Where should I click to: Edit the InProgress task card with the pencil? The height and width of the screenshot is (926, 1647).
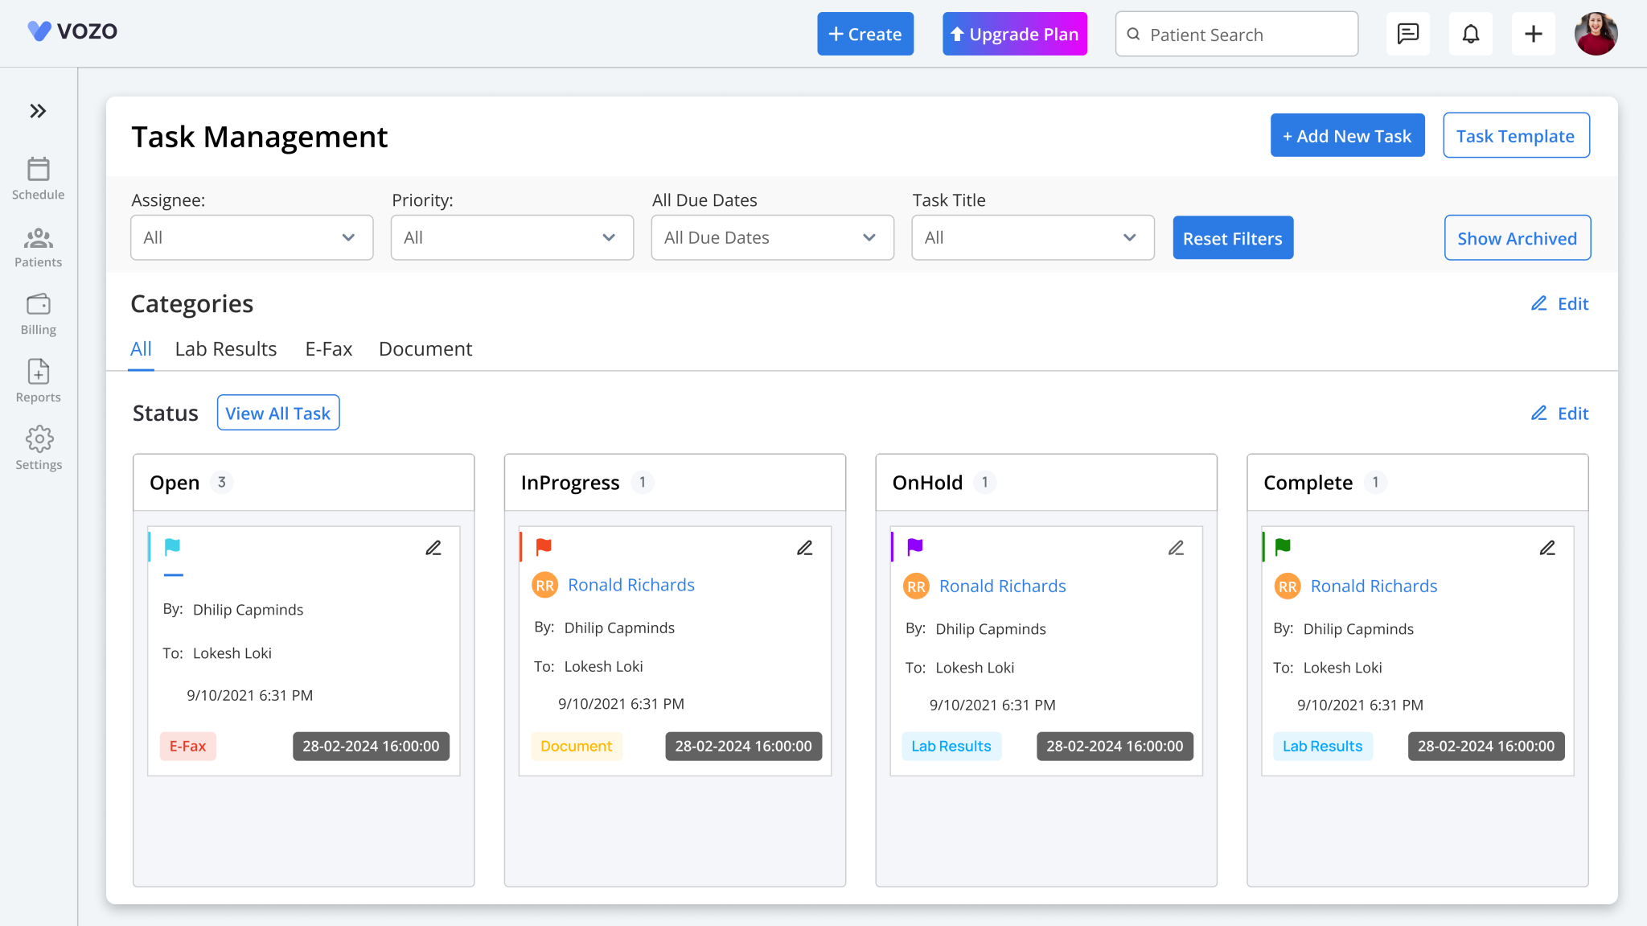point(804,548)
